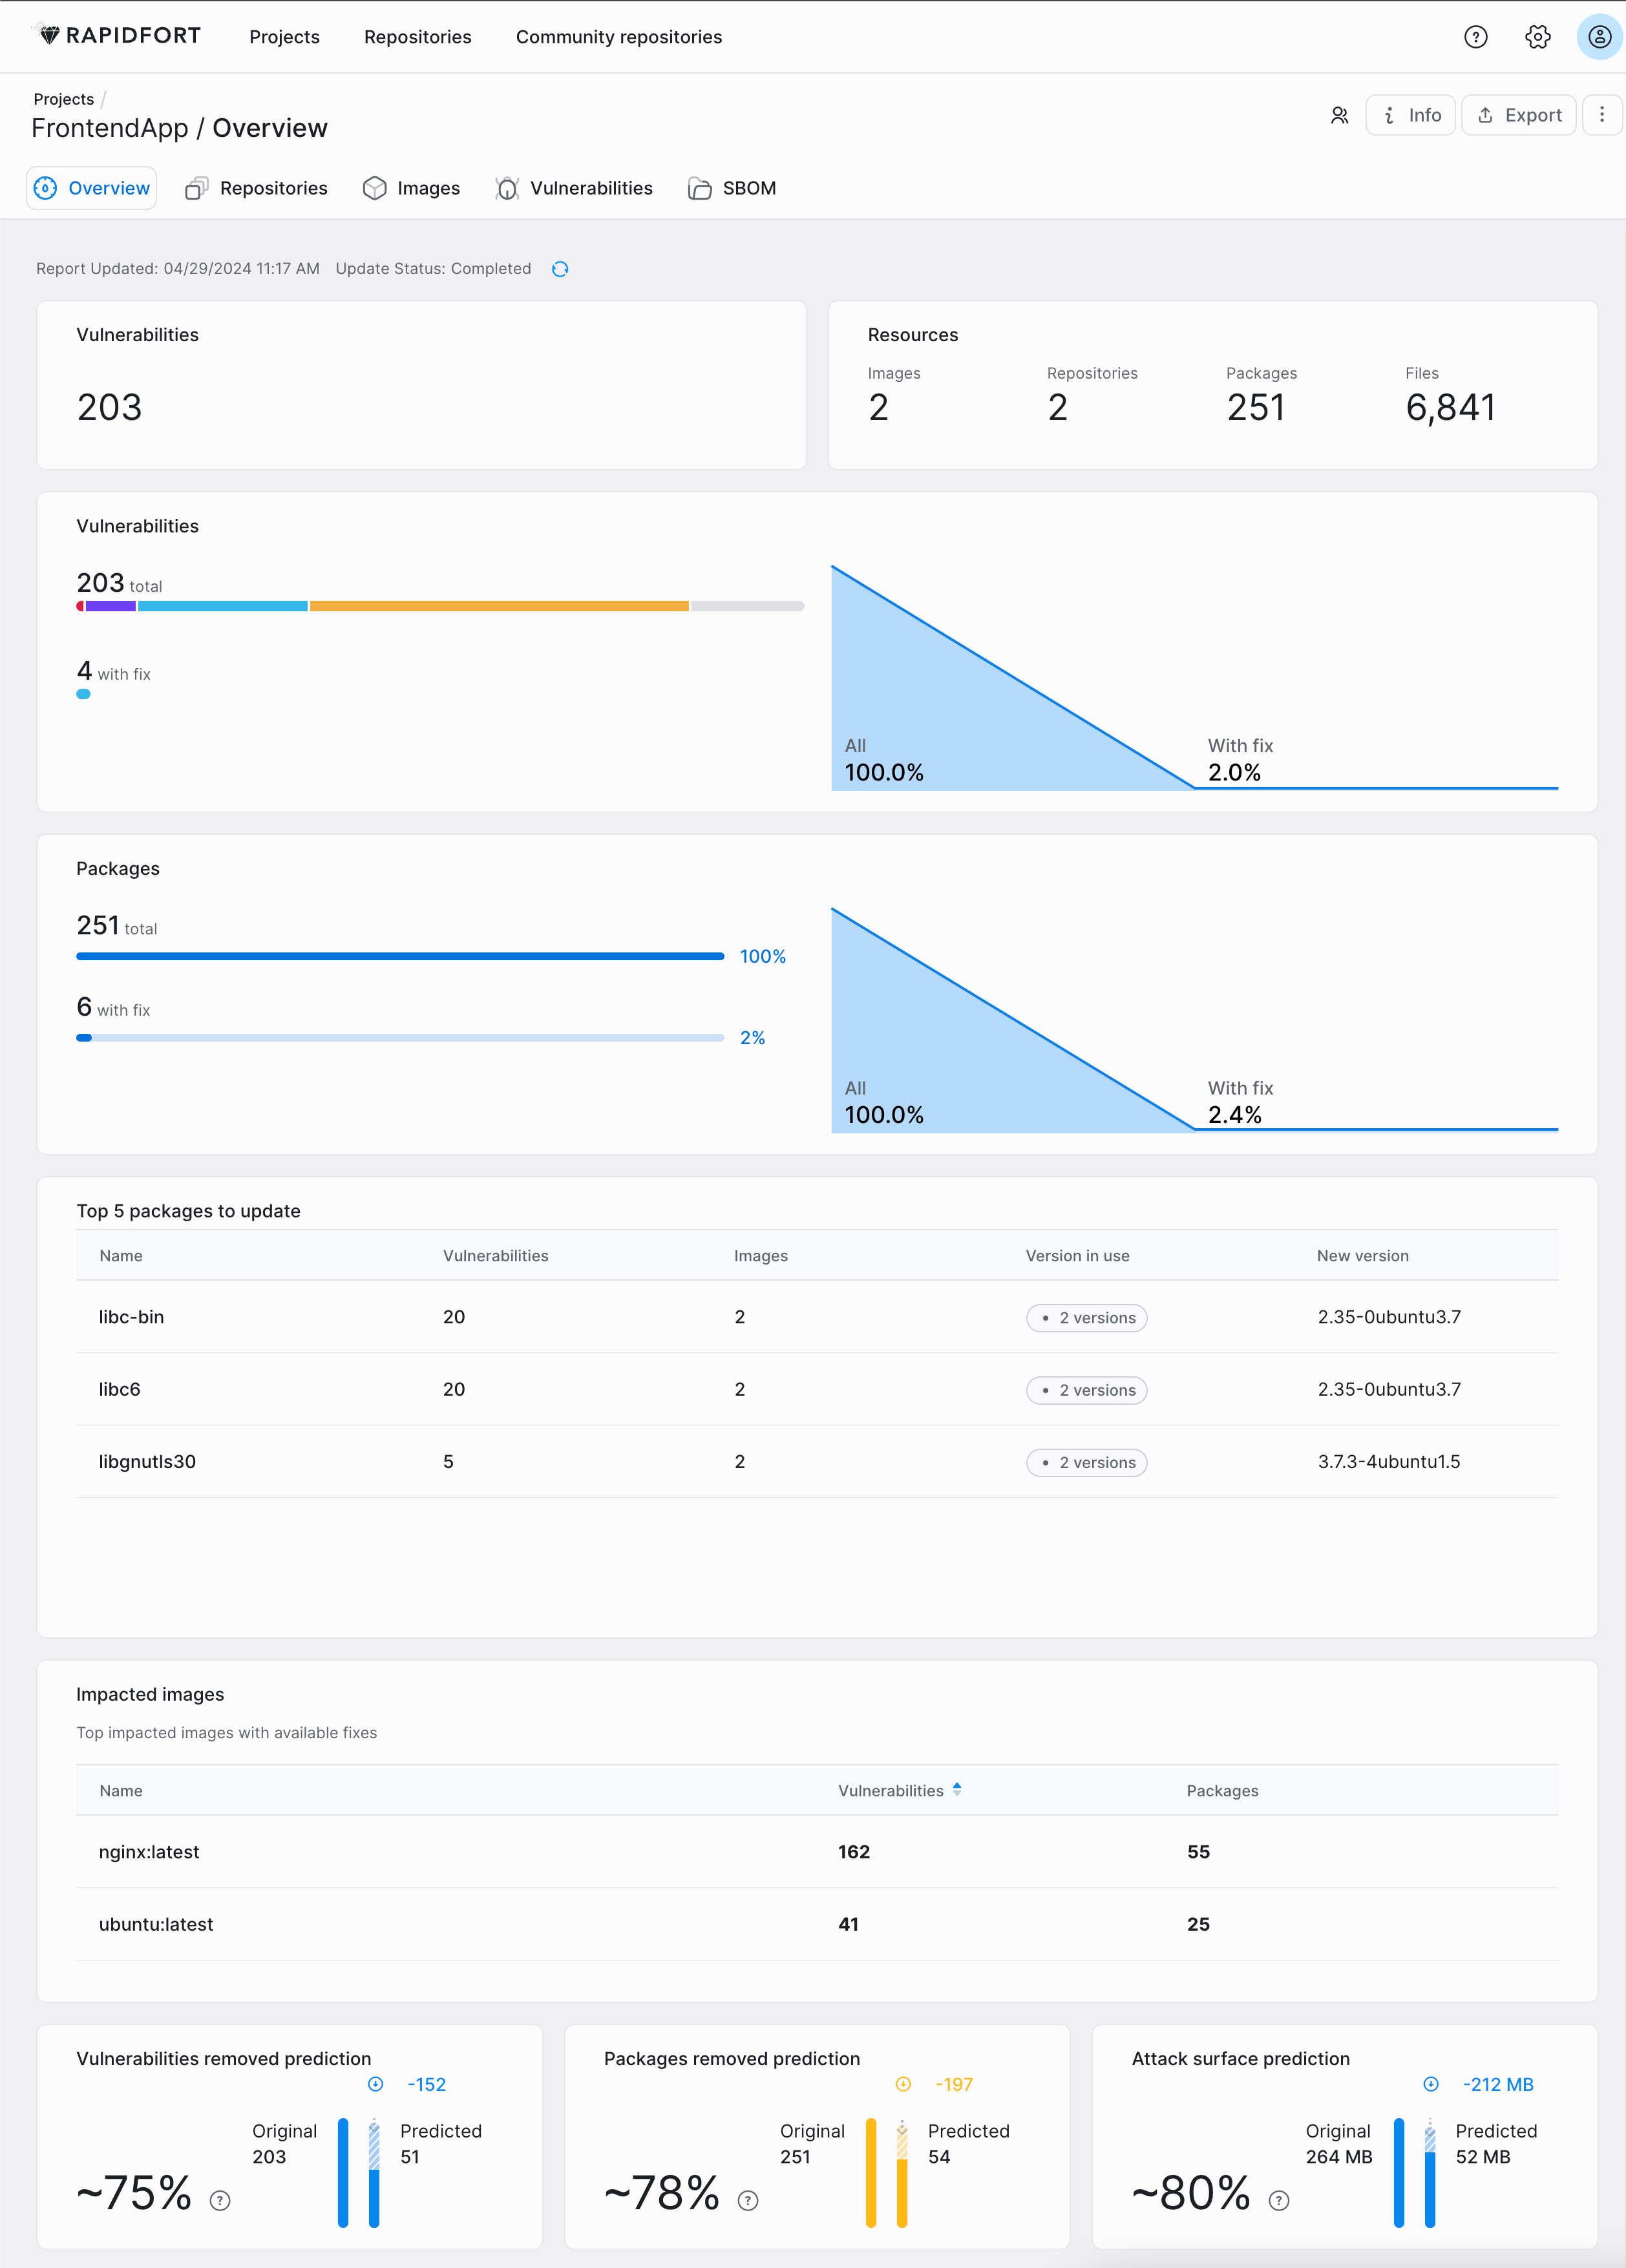Open the settings gear icon
The height and width of the screenshot is (2268, 1626).
1537,37
